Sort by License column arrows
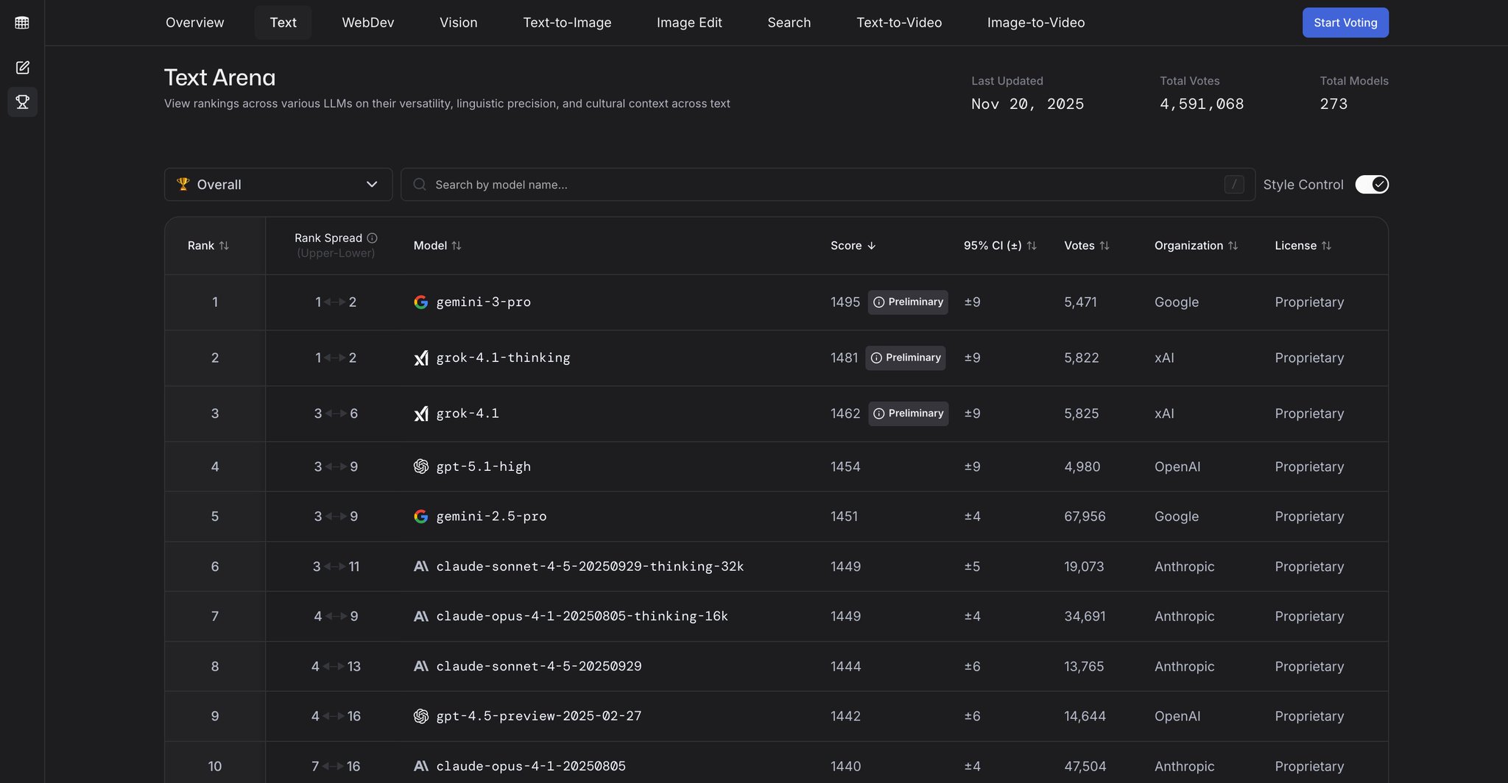Viewport: 1508px width, 783px height. [1327, 246]
